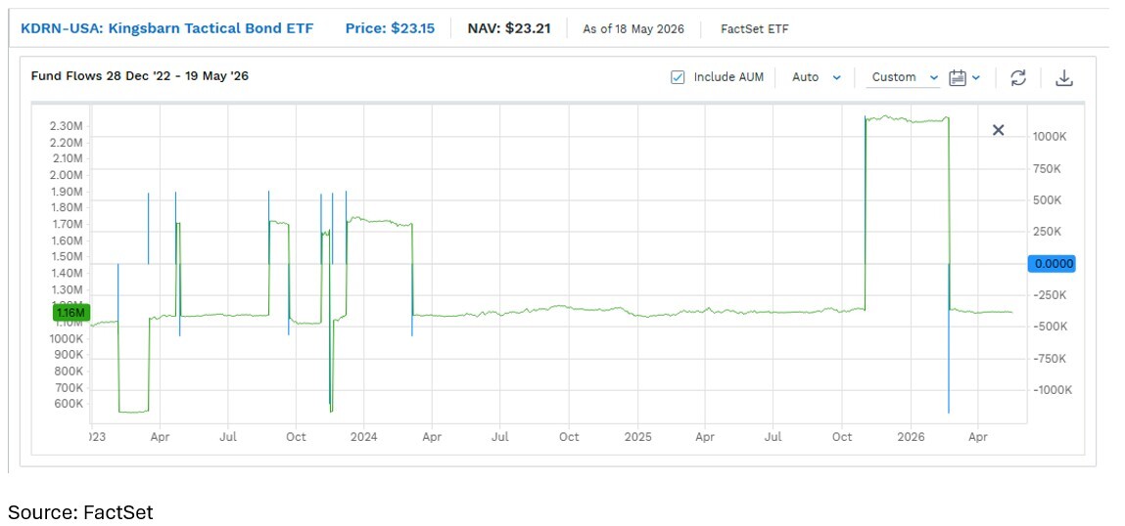Open the Auto frequency dropdown

[x=817, y=77]
